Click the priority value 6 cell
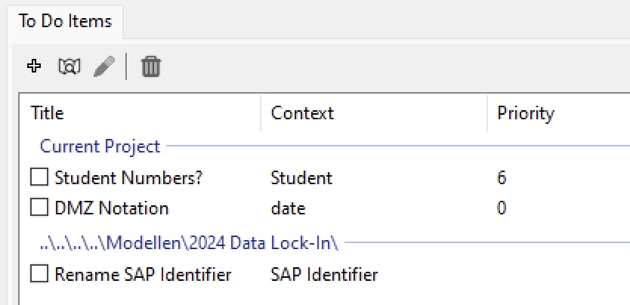This screenshot has width=630, height=305. coord(502,178)
